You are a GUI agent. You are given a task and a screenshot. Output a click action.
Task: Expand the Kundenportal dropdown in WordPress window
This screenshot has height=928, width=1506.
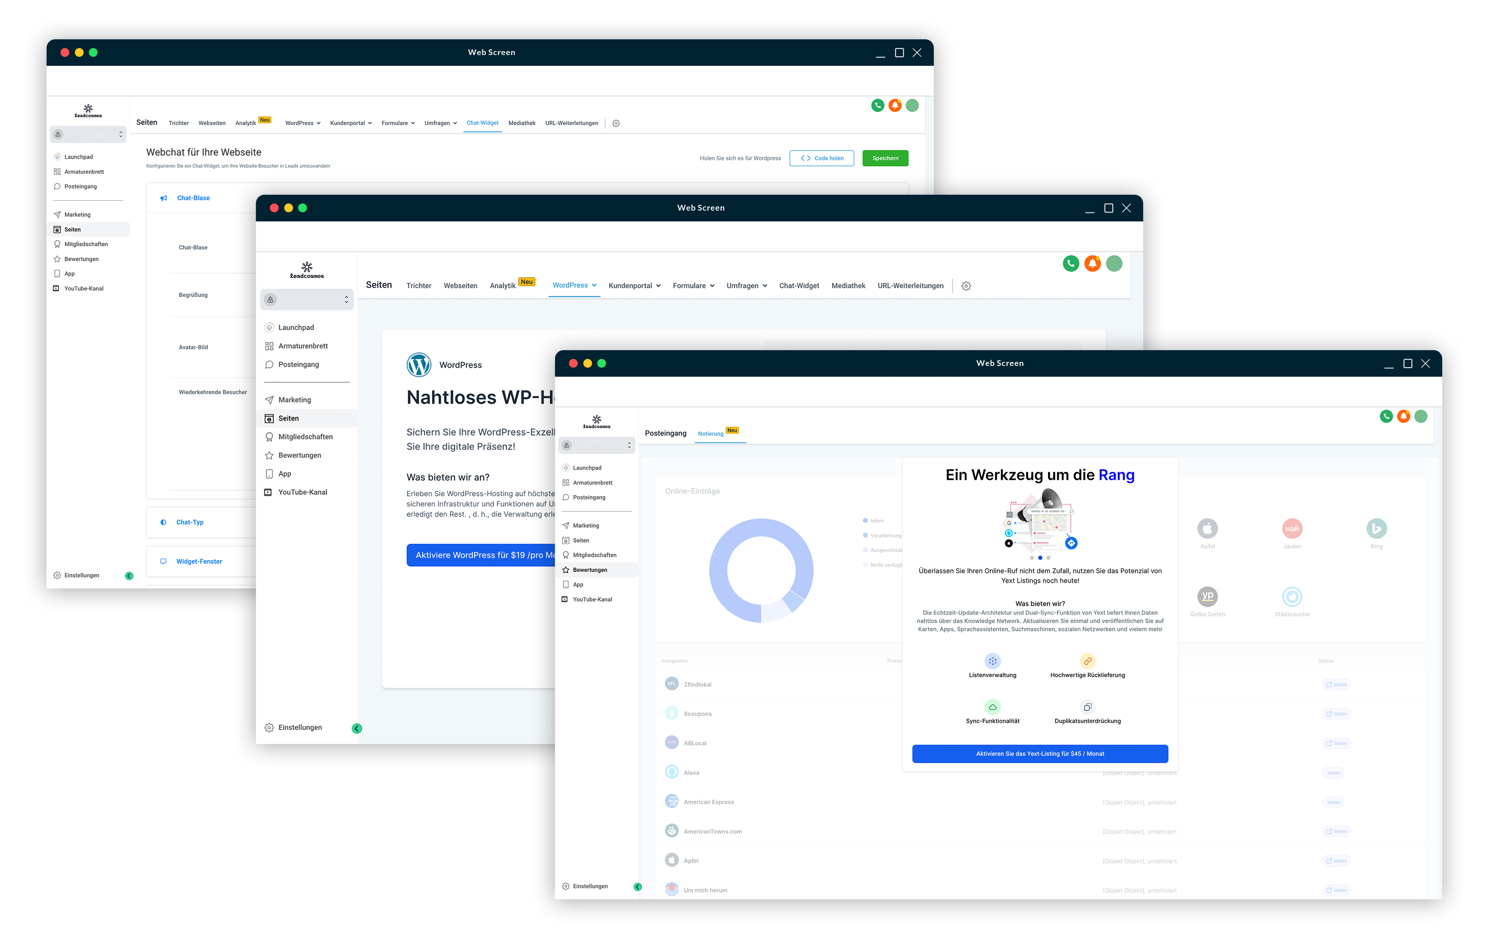634,286
